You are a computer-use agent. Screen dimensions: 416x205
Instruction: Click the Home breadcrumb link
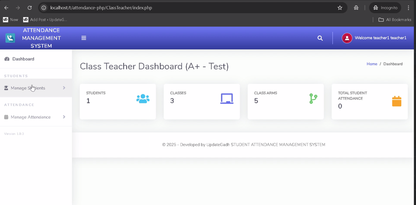point(372,64)
